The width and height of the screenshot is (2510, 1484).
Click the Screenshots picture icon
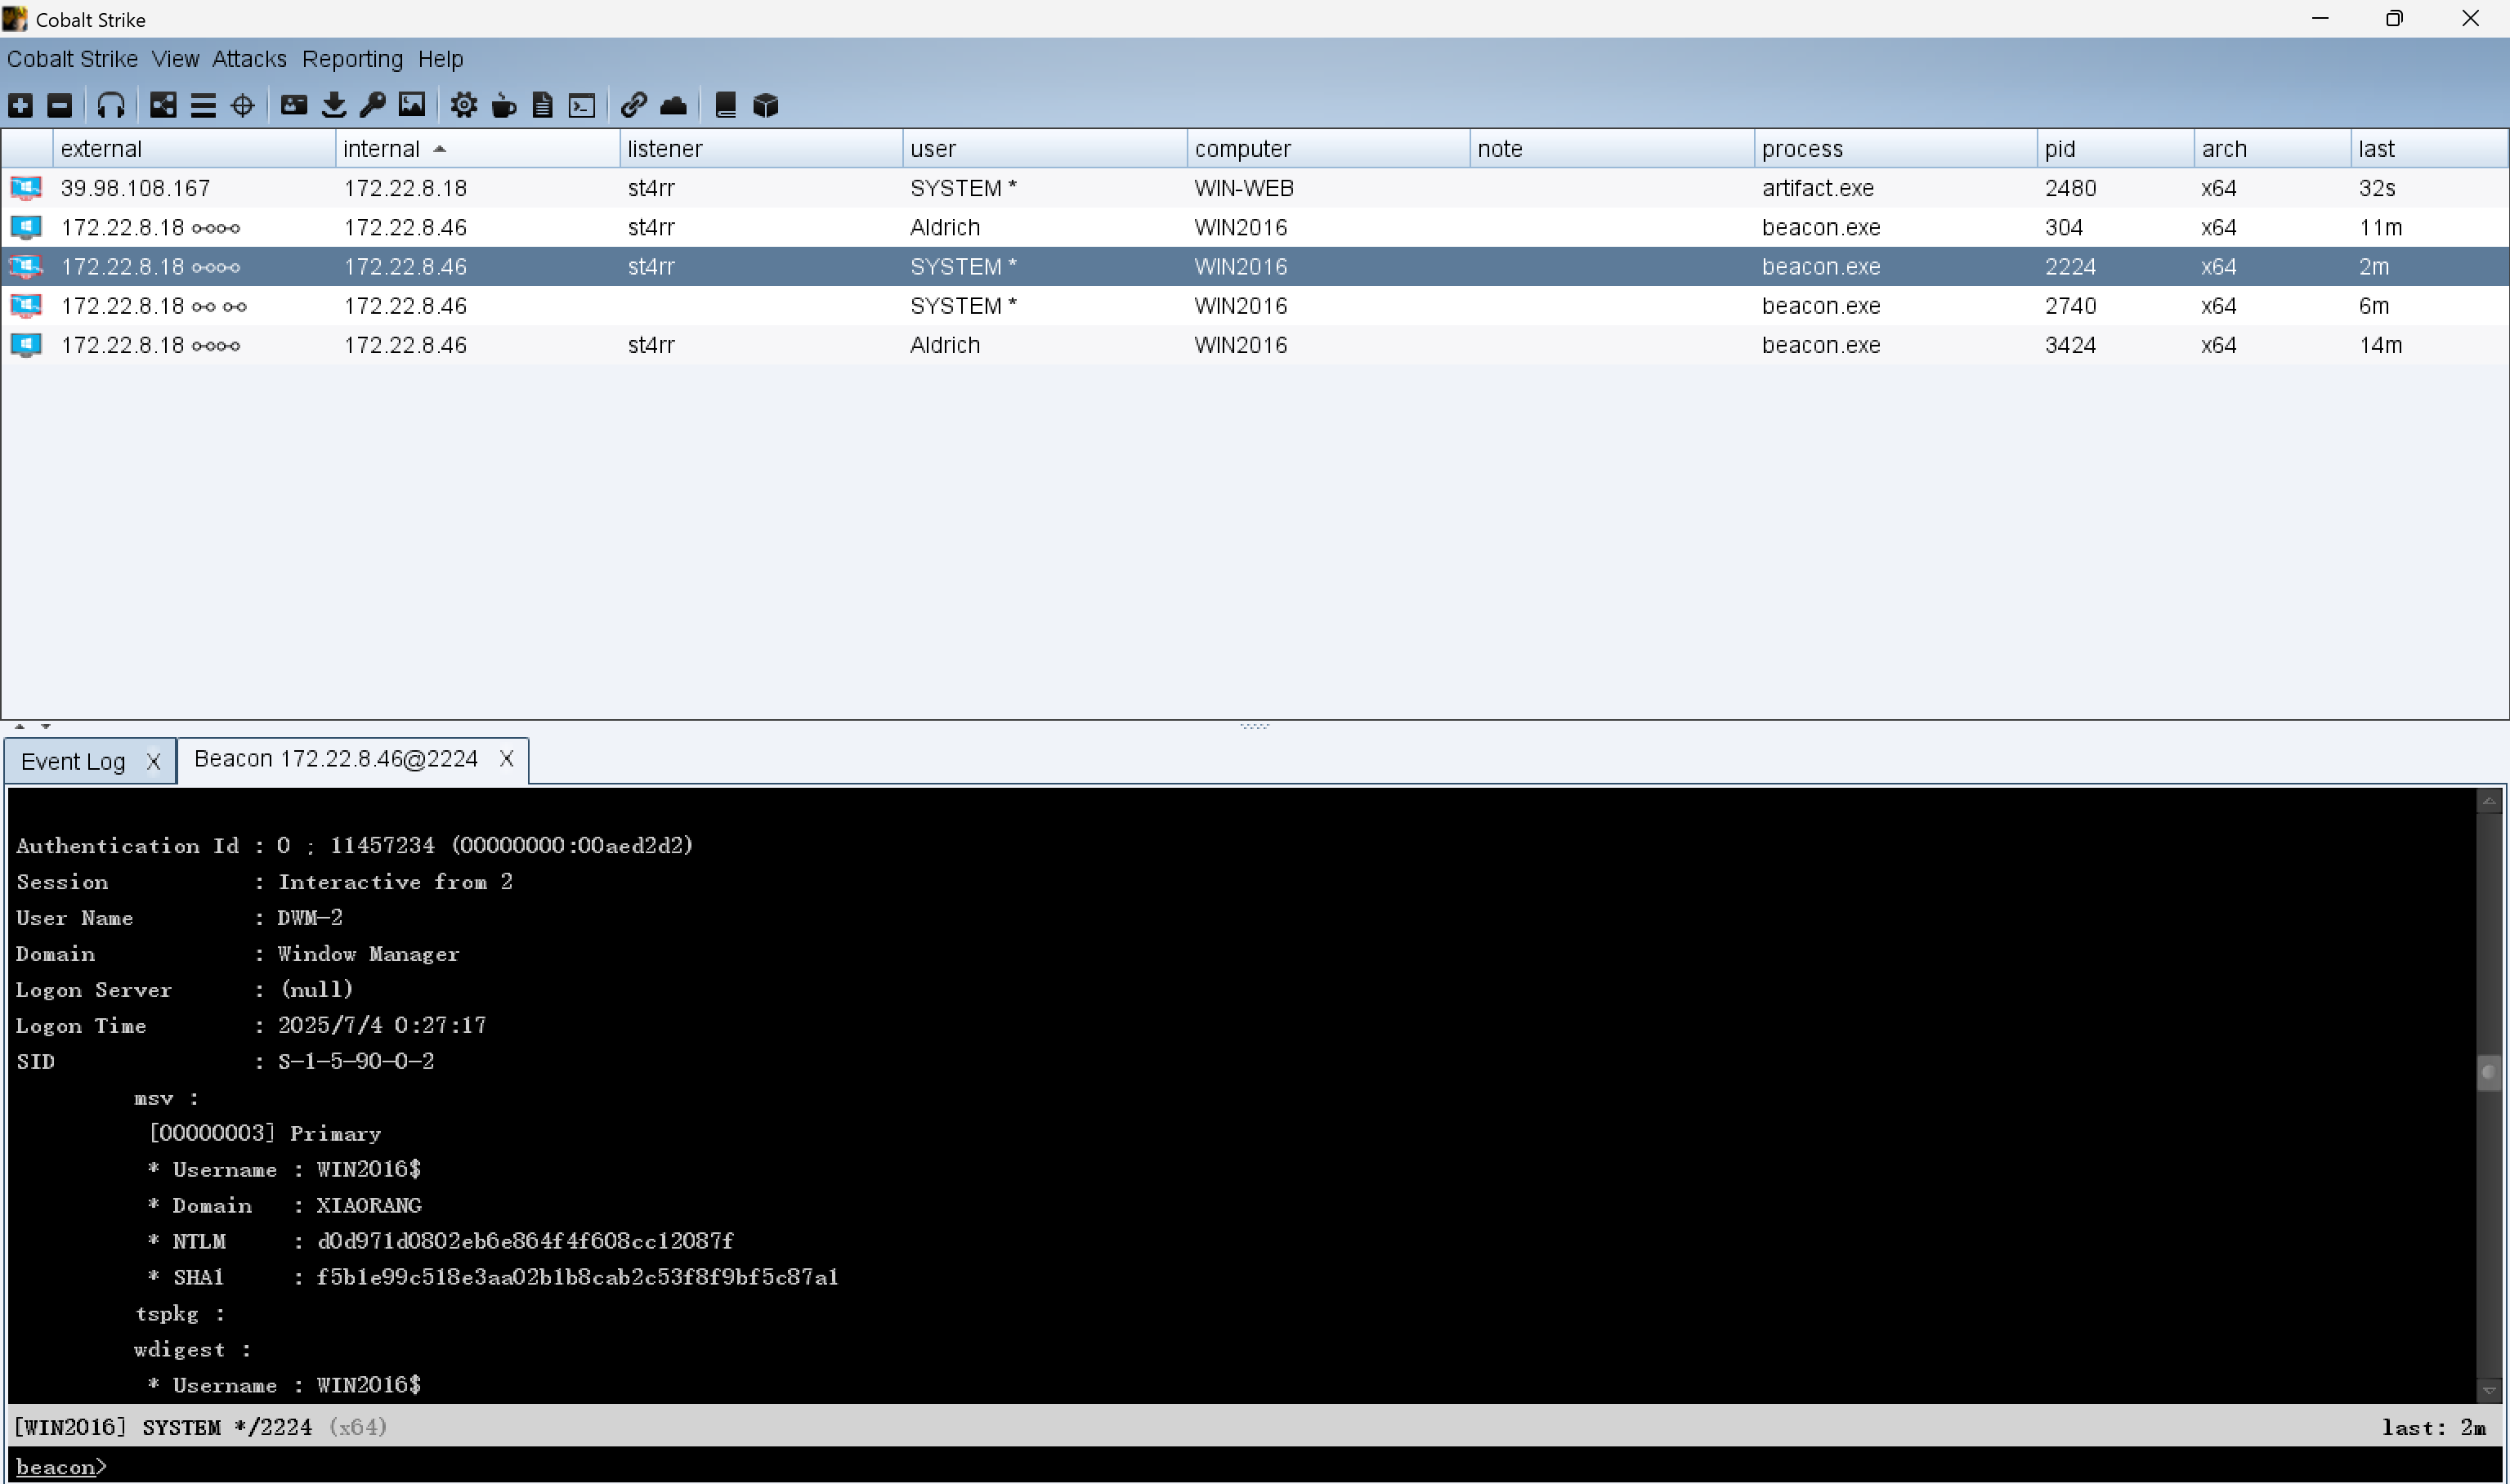[x=412, y=105]
